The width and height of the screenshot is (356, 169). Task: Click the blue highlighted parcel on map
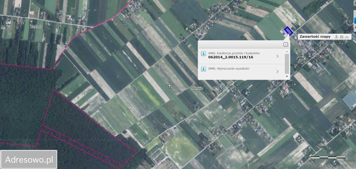(288, 31)
